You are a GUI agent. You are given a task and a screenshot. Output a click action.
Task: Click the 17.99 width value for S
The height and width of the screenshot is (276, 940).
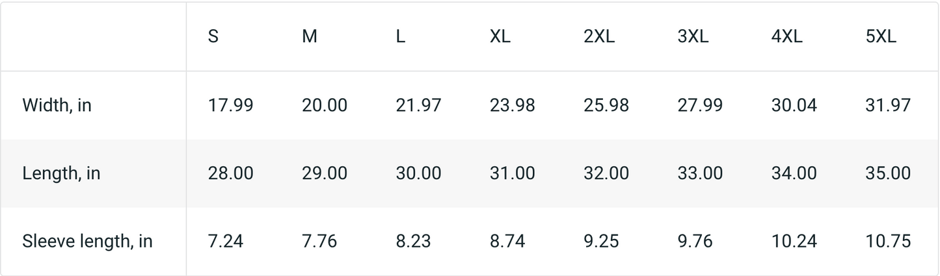click(x=230, y=105)
